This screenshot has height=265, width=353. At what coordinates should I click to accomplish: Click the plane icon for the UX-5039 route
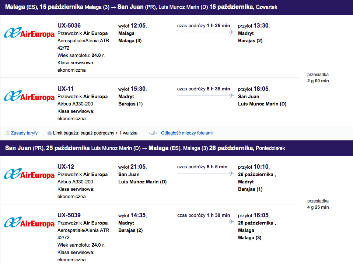(232, 222)
